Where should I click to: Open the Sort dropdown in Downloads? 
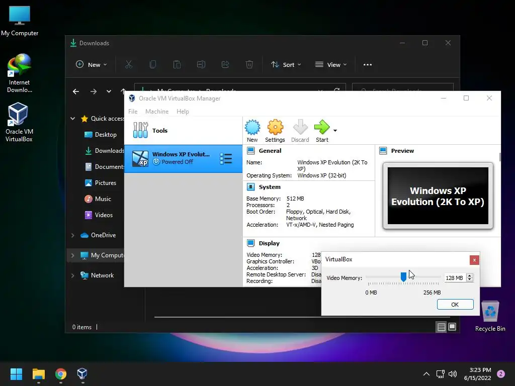pyautogui.click(x=286, y=64)
